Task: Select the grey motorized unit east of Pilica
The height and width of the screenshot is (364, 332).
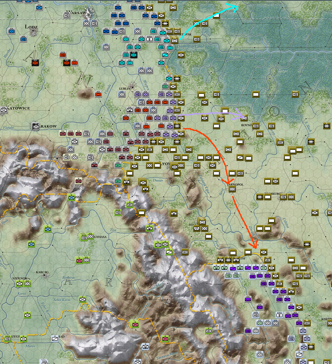Action: coord(106,47)
